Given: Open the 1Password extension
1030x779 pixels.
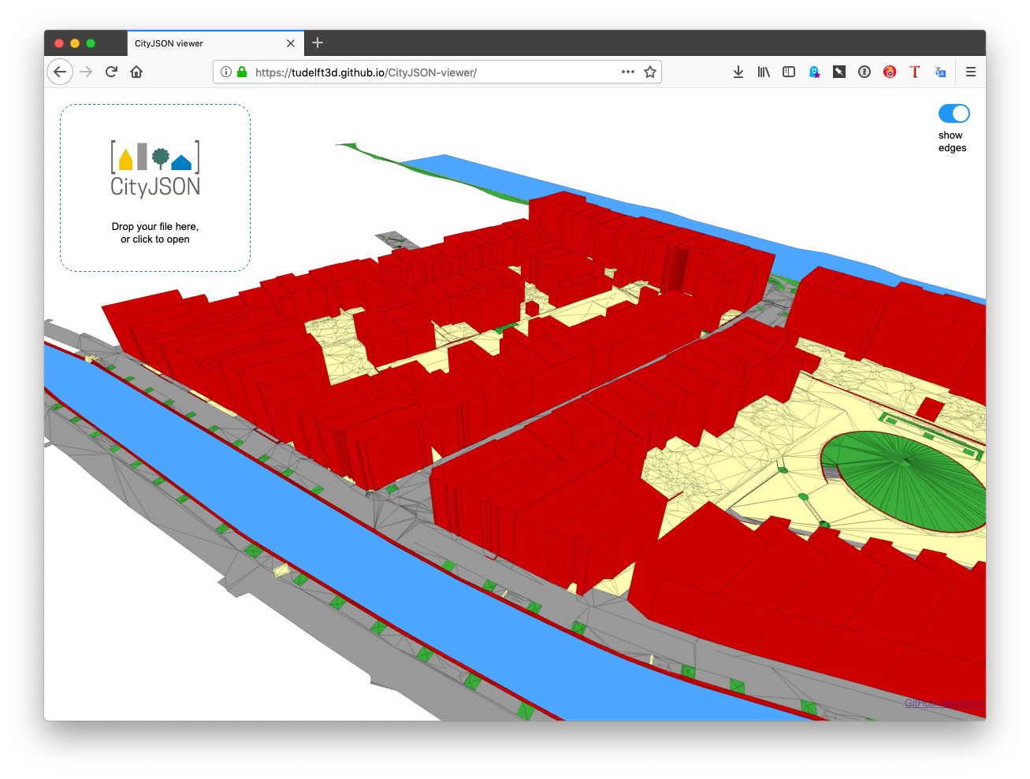Looking at the screenshot, I should point(865,72).
